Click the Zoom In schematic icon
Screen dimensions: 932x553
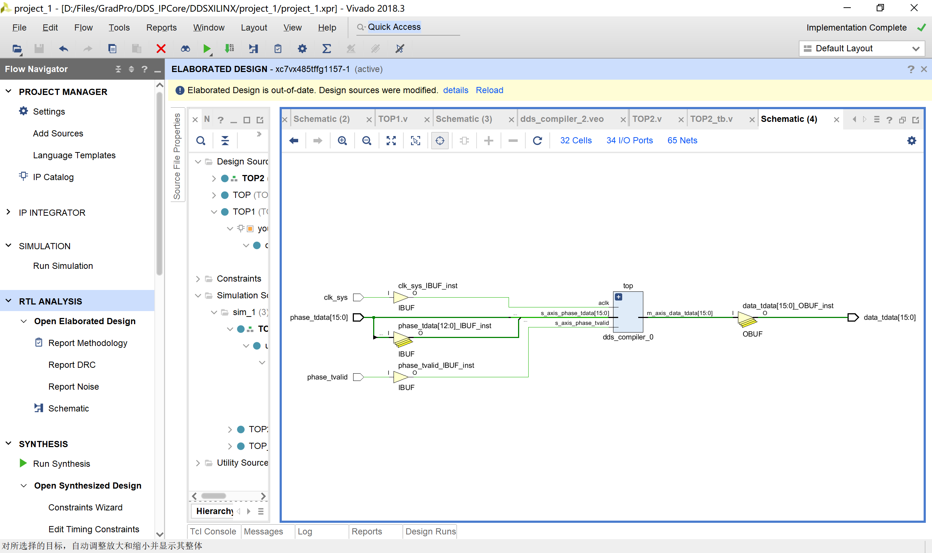click(342, 140)
